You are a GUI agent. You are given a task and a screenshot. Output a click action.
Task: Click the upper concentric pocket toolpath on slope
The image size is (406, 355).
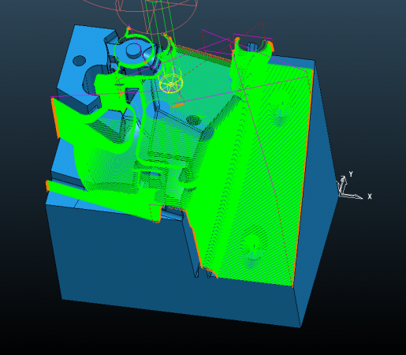(280, 114)
